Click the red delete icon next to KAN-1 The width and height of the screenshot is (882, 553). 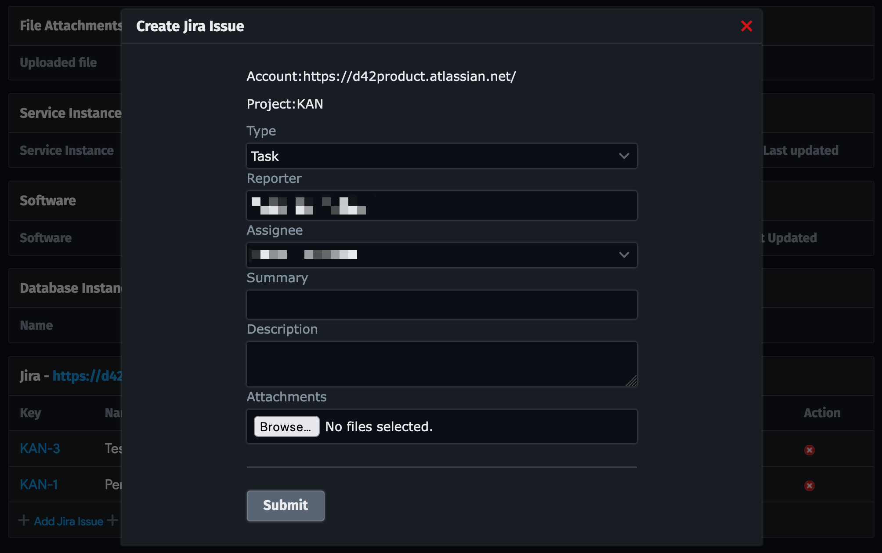coord(809,485)
